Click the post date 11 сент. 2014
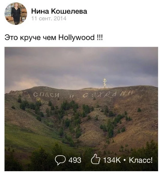This screenshot has width=162, height=176. [x=49, y=19]
